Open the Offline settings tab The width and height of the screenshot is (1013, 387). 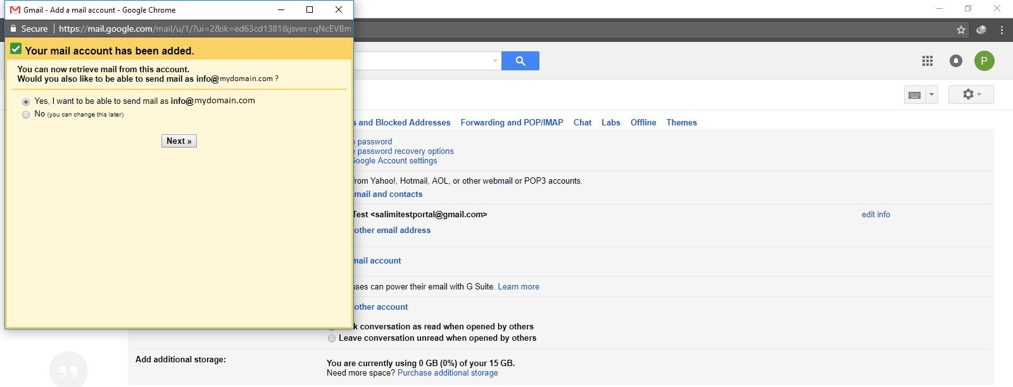(x=643, y=123)
